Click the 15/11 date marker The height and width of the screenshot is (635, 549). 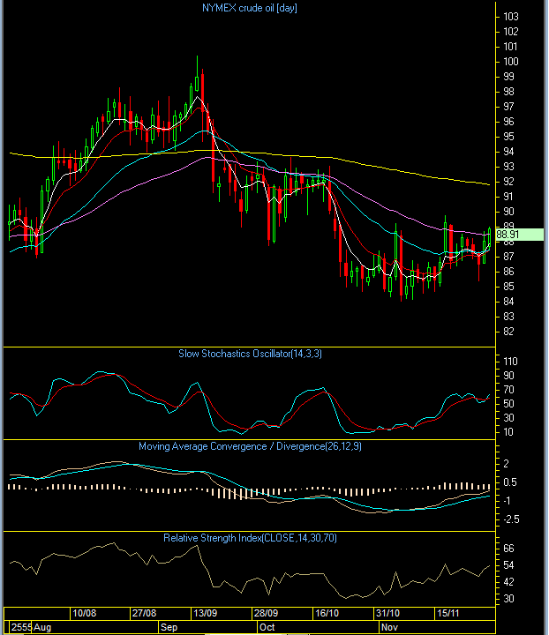[x=448, y=613]
